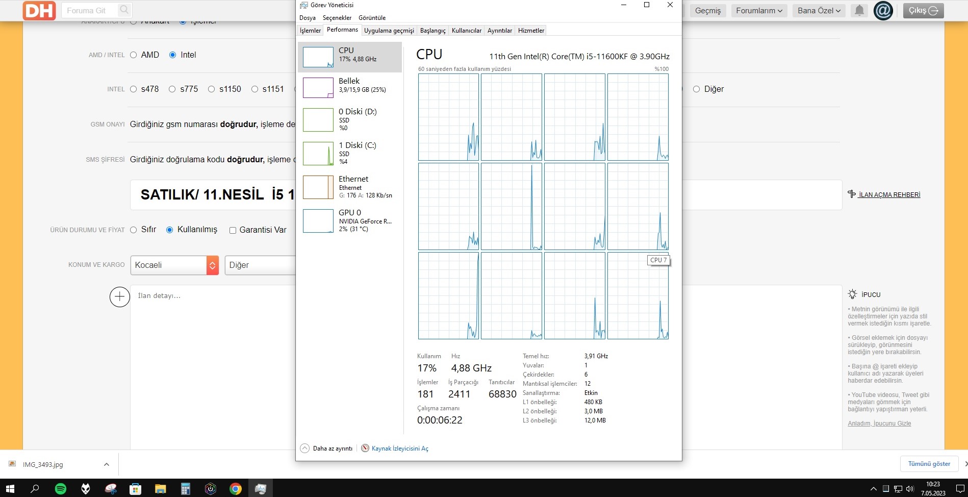
Task: Select the Diğer socket radio button
Action: tap(696, 89)
